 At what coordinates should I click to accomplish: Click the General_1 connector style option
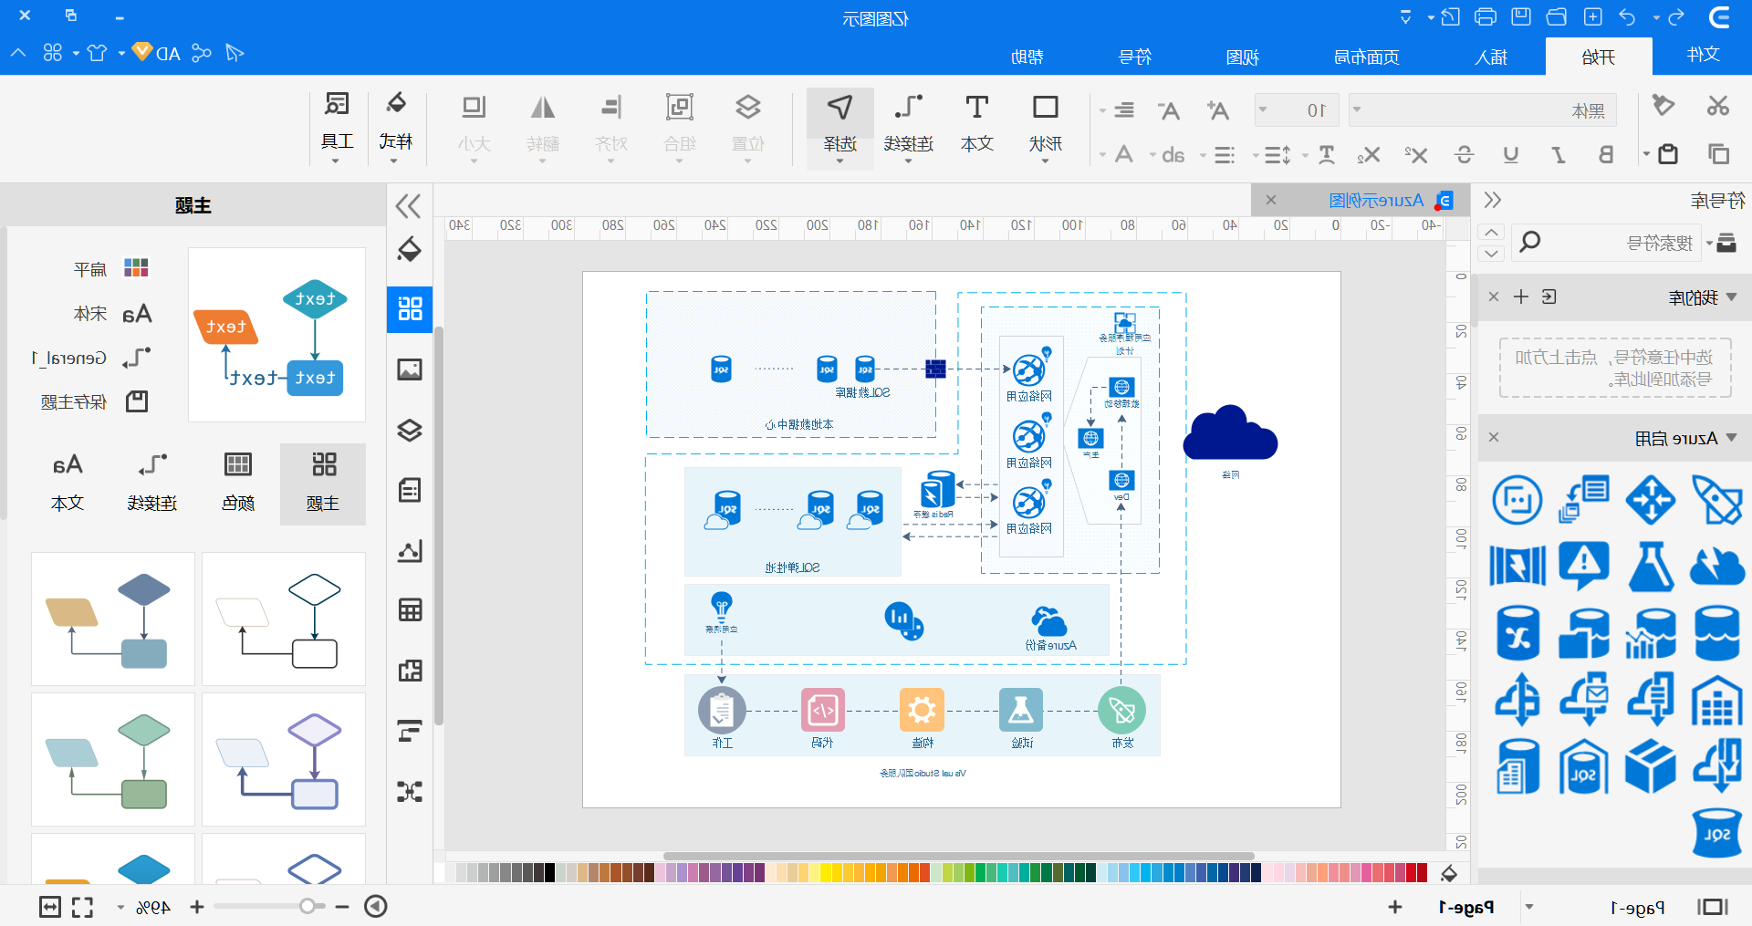91,358
